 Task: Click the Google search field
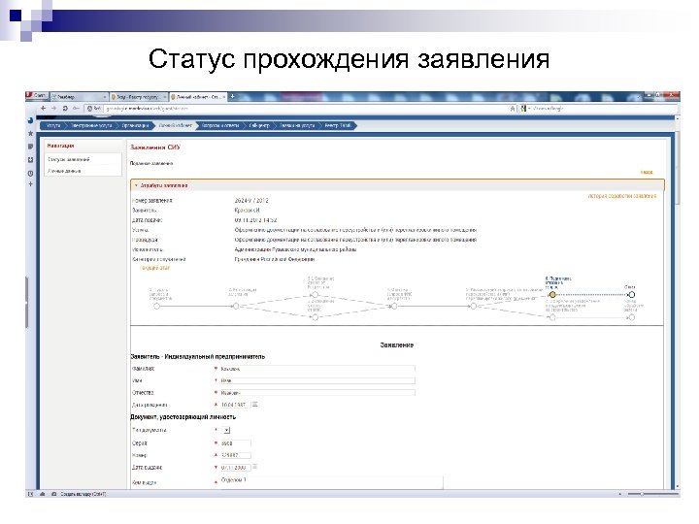coord(604,109)
